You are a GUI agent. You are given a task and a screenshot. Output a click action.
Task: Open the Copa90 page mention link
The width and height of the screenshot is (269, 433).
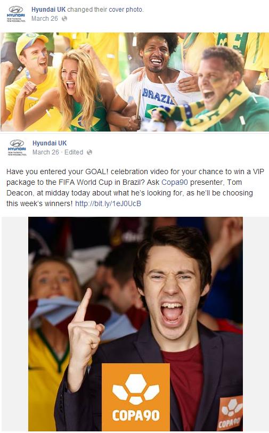coord(175,182)
